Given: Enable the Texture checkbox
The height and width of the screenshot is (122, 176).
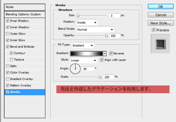Looking at the screenshot, I should [x=11, y=60].
